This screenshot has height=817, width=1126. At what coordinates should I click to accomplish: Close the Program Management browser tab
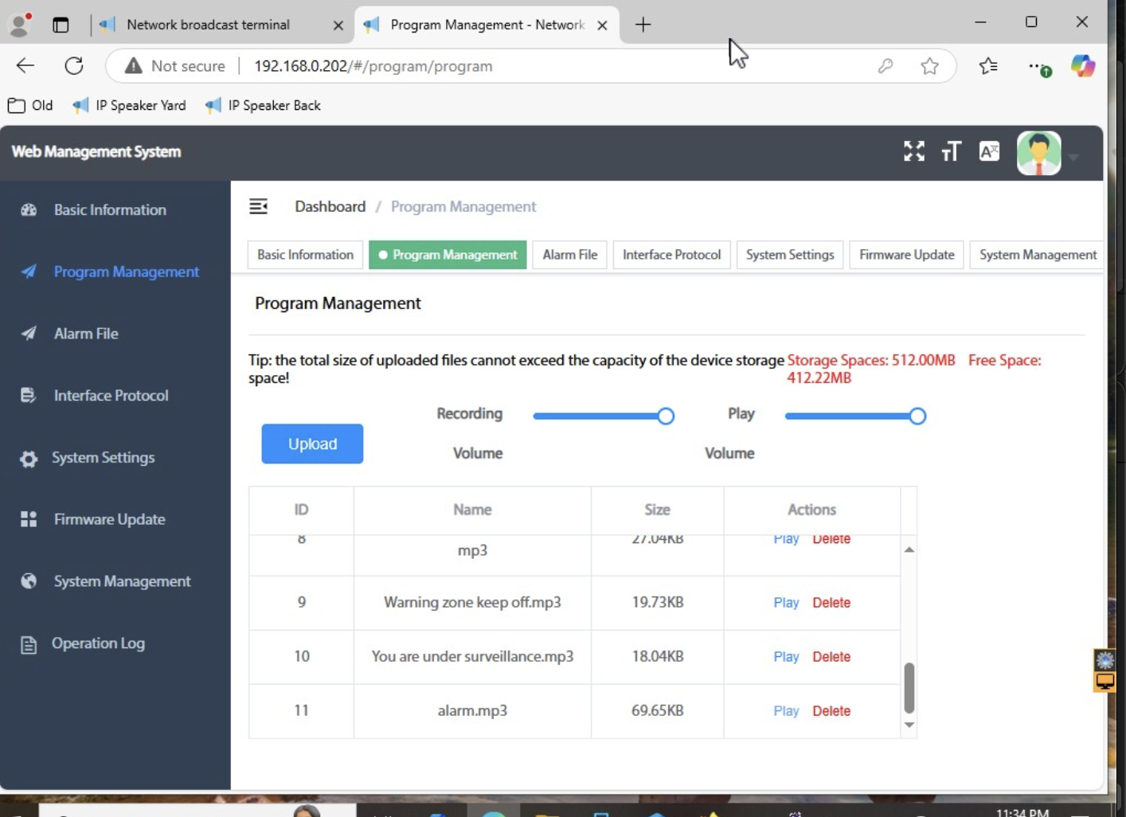602,25
